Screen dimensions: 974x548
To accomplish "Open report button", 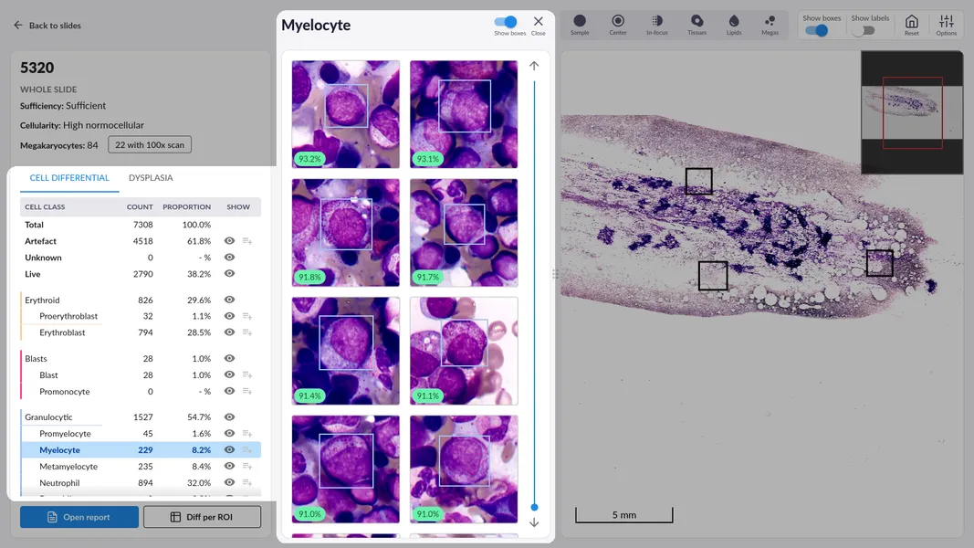I will (79, 517).
